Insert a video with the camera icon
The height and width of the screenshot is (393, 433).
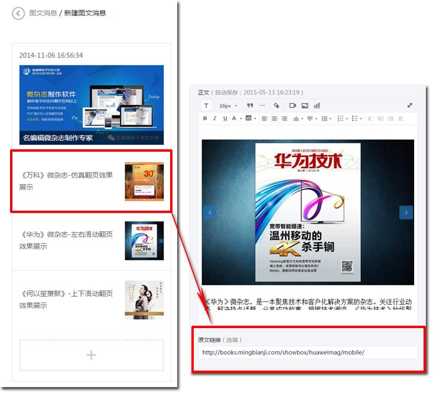click(x=292, y=106)
